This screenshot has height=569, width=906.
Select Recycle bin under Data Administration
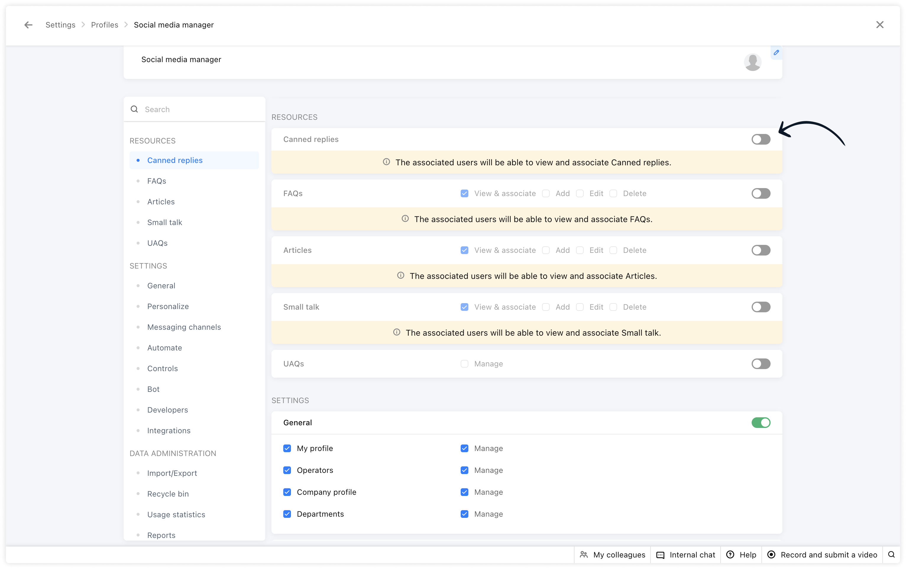[168, 494]
